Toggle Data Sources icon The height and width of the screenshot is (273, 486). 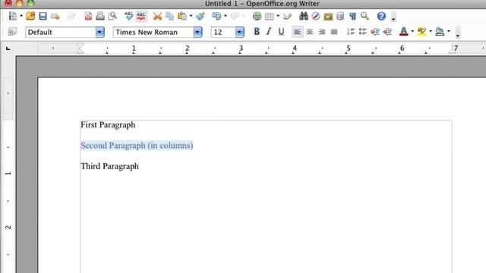tap(340, 16)
